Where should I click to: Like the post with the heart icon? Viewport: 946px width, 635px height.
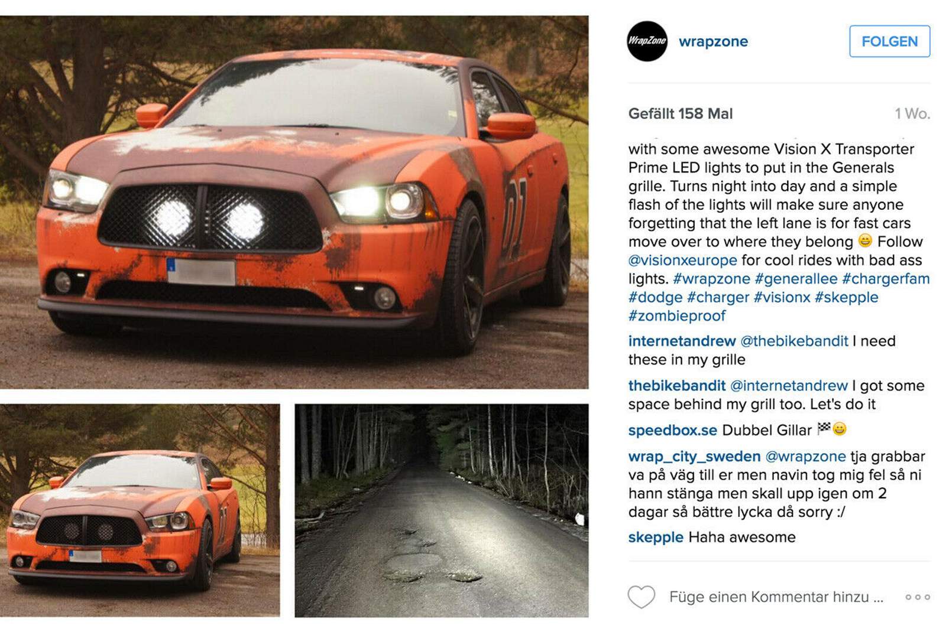(x=642, y=597)
